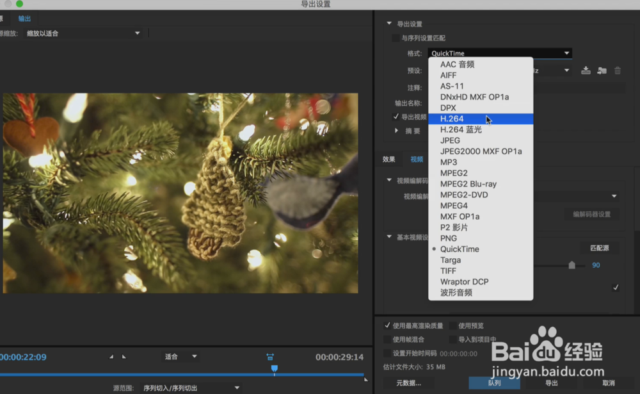The image size is (640, 394).
Task: Choose PNG format option
Action: pyautogui.click(x=481, y=238)
